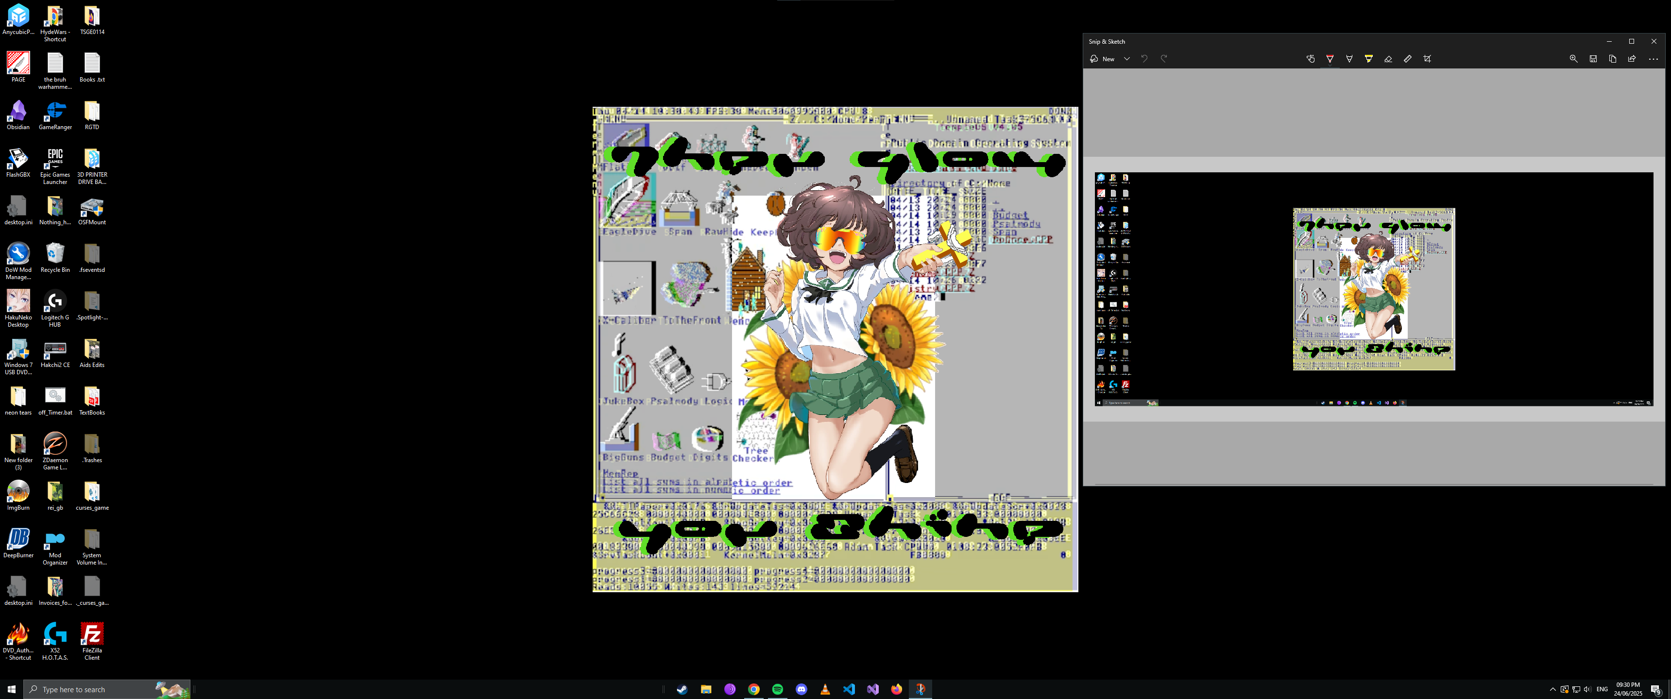Click the Share icon in Snip & Sketch
This screenshot has width=1671, height=699.
1632,59
